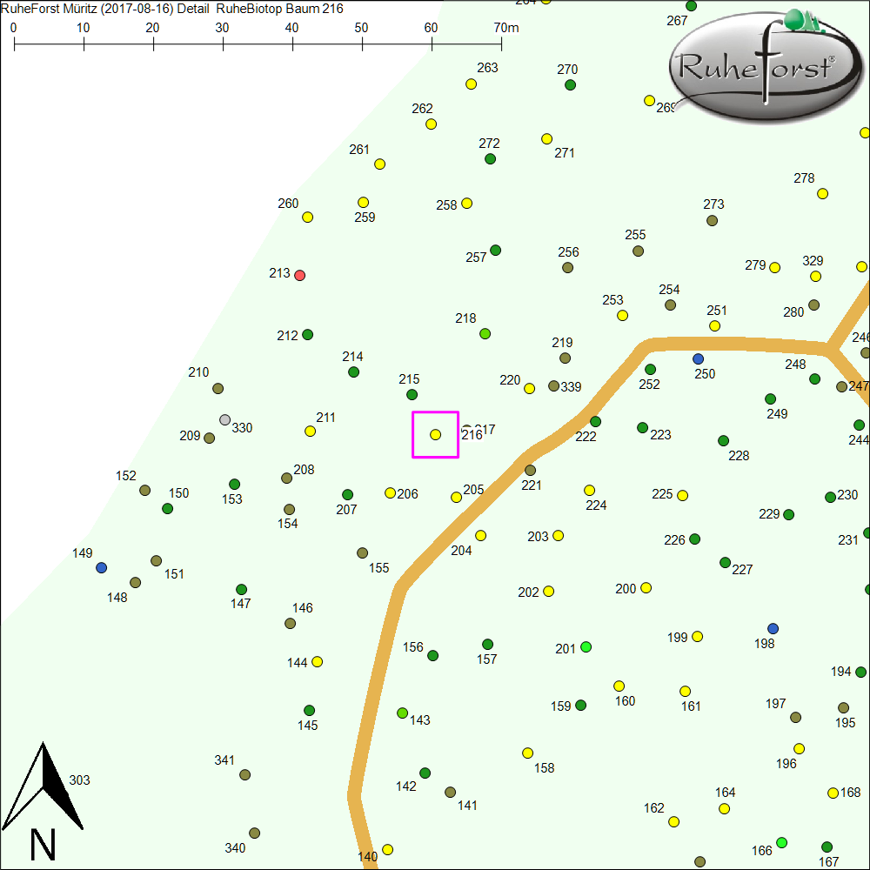The width and height of the screenshot is (870, 870).
Task: Select the bright green marker 201
Action: [x=586, y=646]
